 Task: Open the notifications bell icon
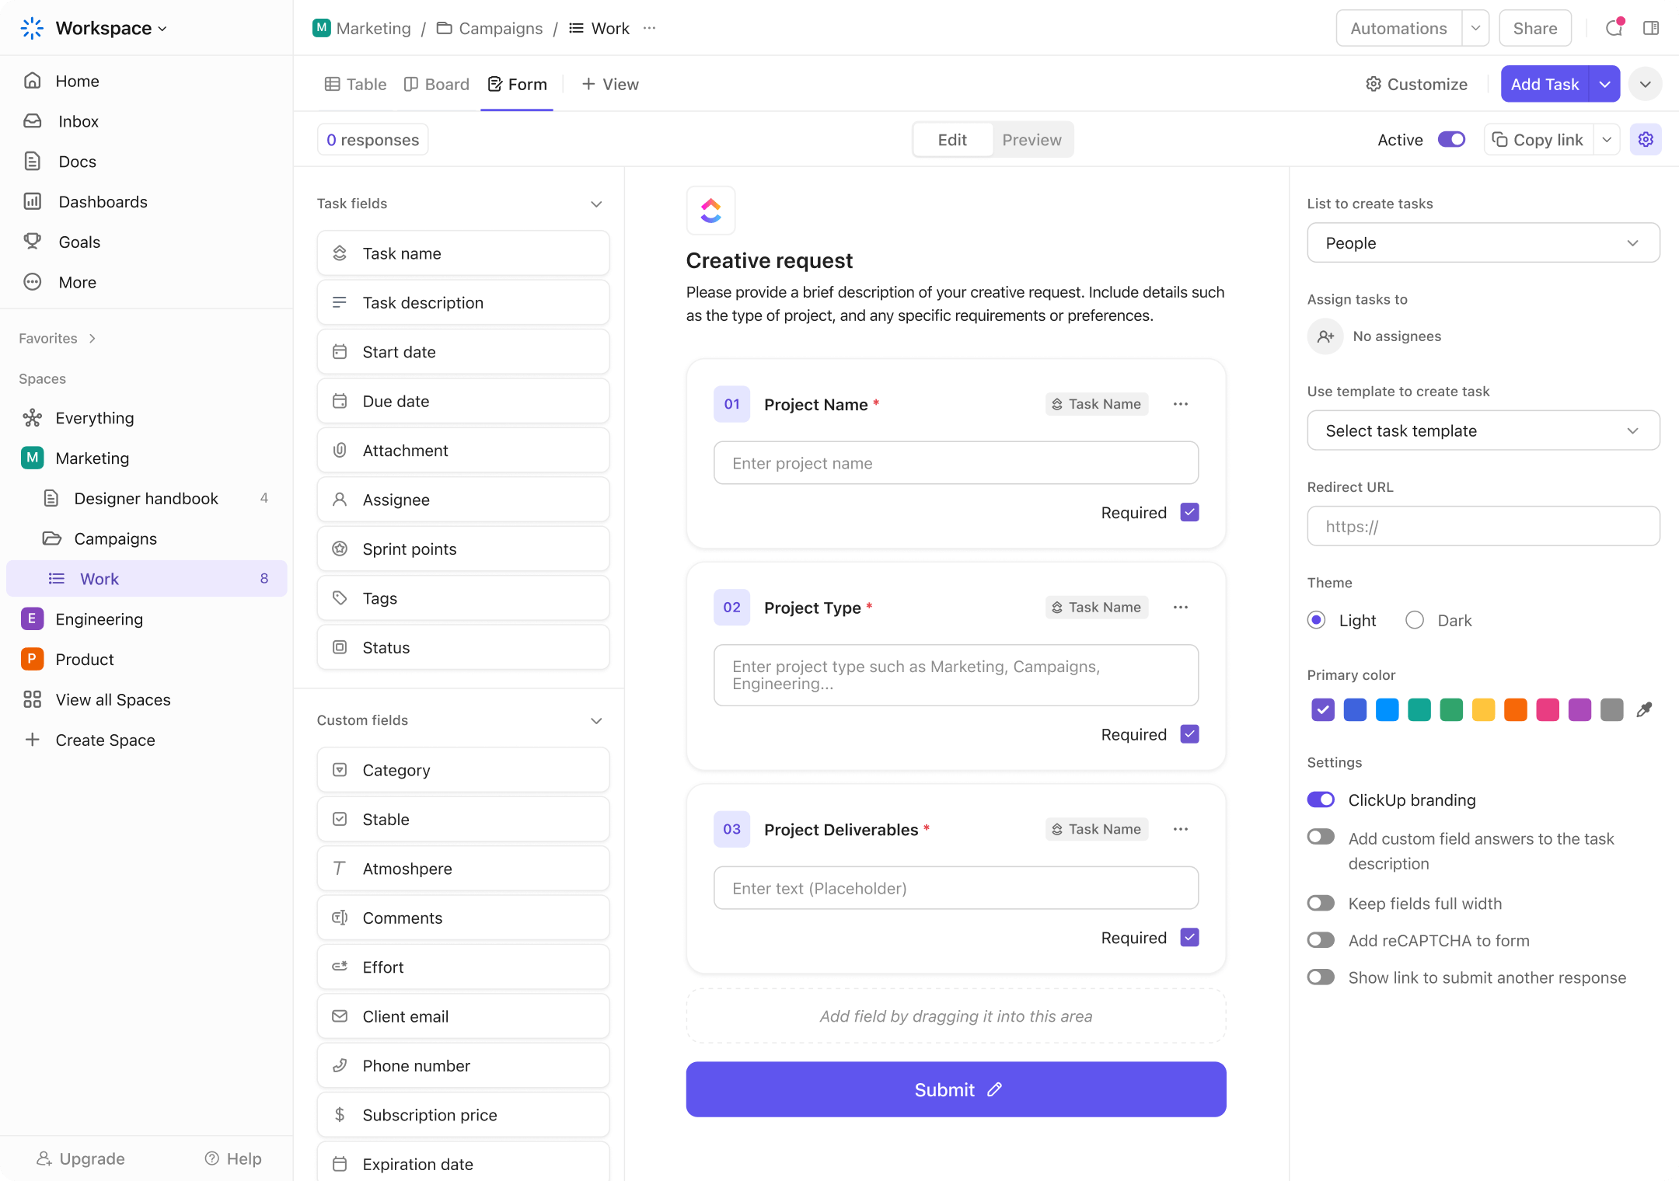1614,29
